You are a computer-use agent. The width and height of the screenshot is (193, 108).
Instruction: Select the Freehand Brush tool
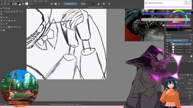(x=1, y=12)
